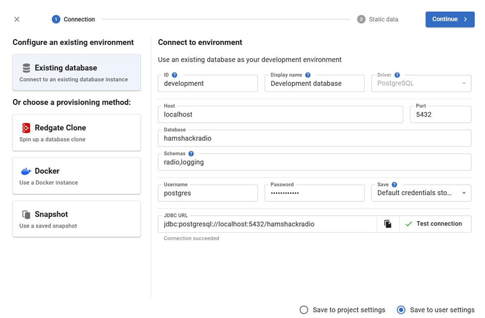Click the copy JDBC URL icon
The image size is (485, 318).
pos(388,224)
